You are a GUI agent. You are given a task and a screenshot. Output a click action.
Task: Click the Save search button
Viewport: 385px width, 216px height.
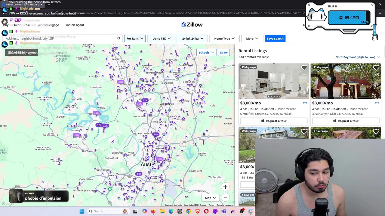[x=275, y=38]
